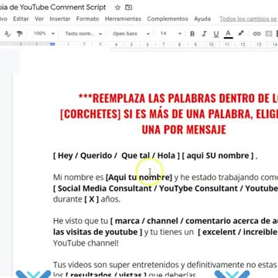Click the move to folder icon

click(128, 8)
